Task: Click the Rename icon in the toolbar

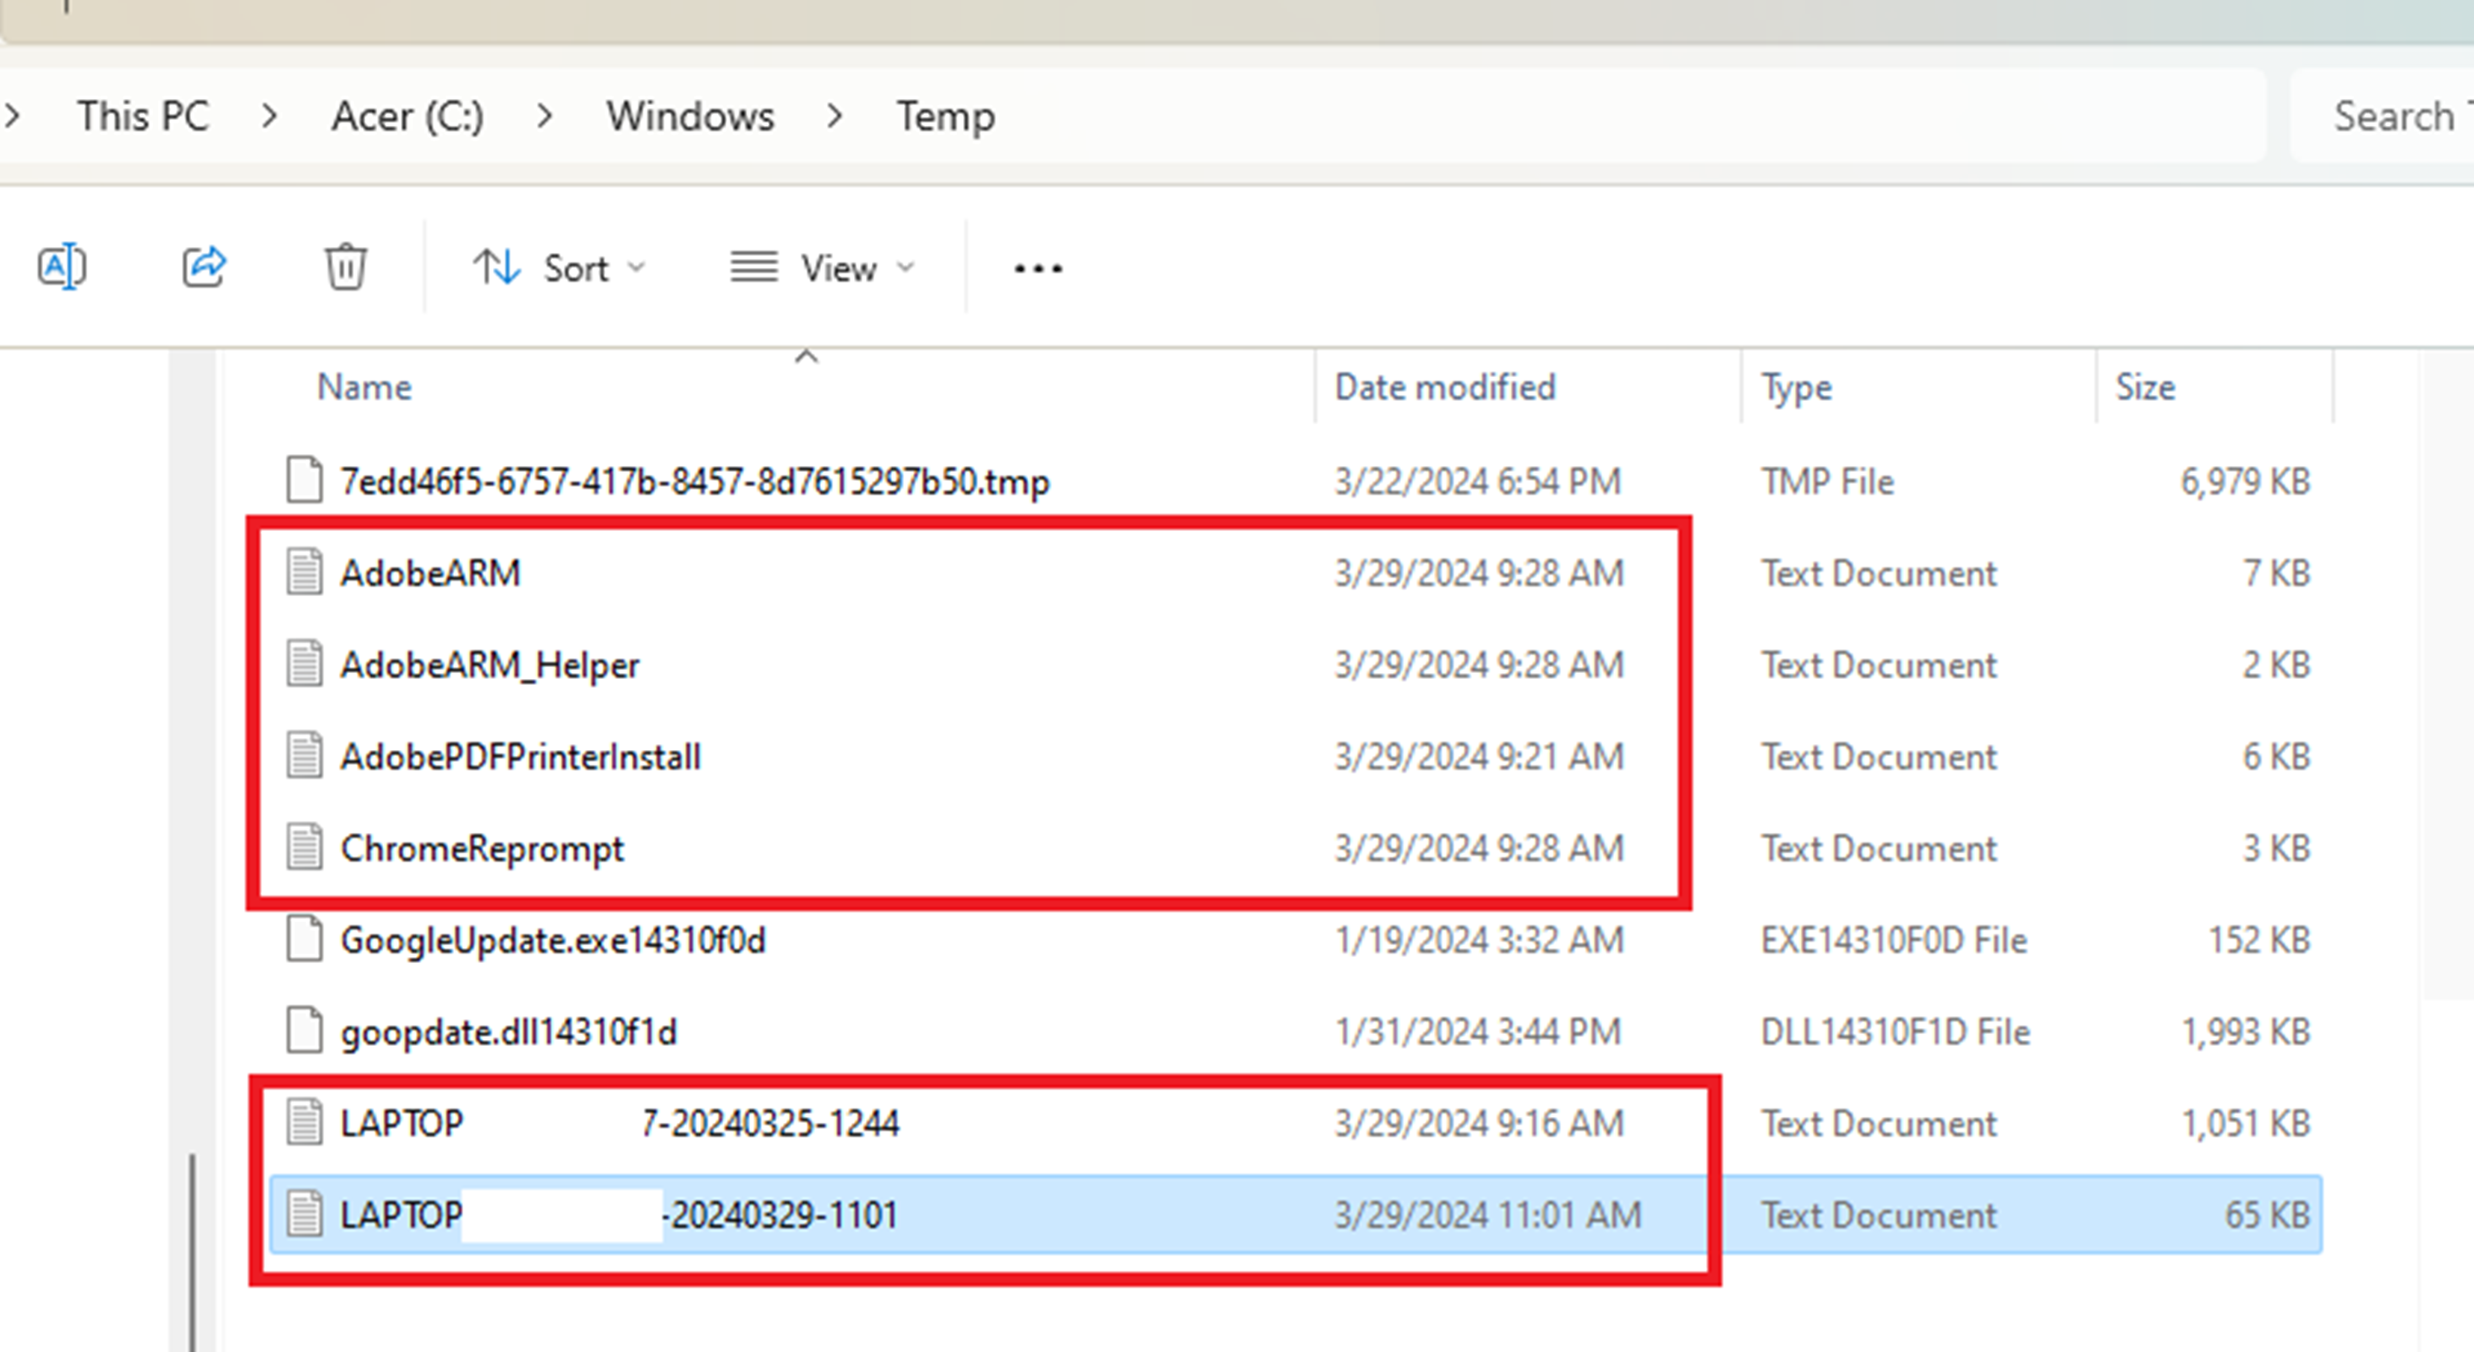Action: 63,266
